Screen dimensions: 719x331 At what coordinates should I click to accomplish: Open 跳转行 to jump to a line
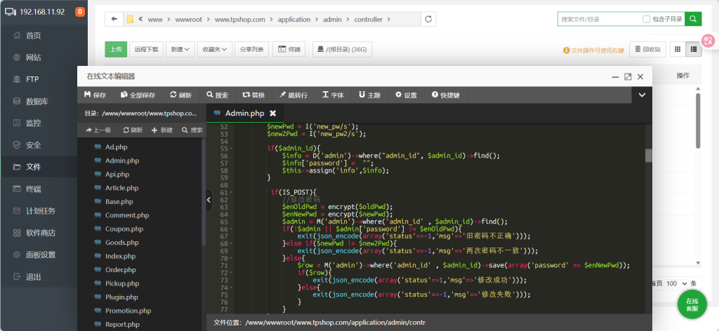click(293, 95)
